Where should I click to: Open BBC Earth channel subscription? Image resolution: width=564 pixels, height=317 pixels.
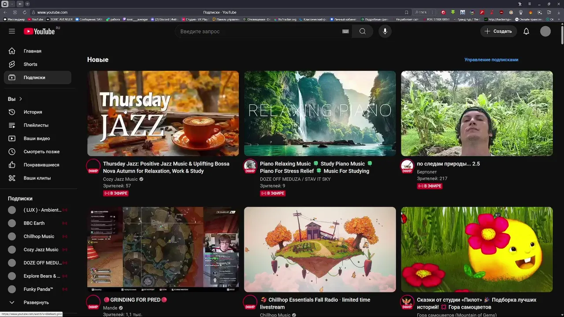(x=38, y=223)
